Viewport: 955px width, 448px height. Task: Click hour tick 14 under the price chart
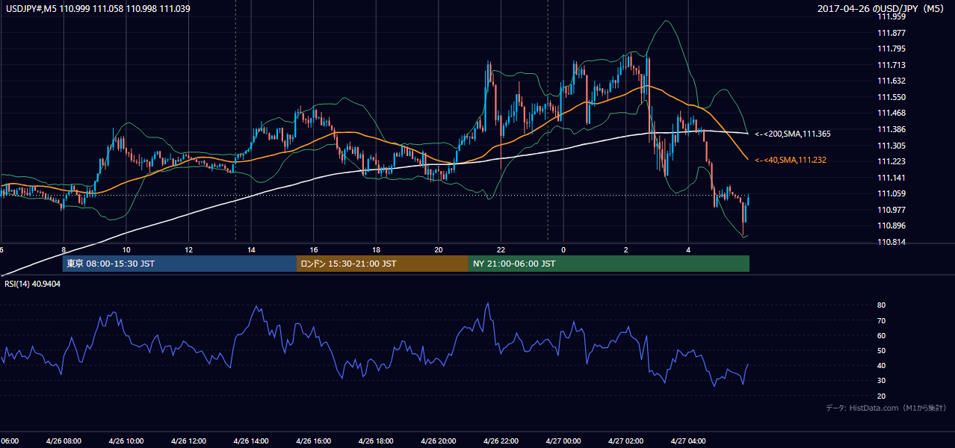click(252, 250)
